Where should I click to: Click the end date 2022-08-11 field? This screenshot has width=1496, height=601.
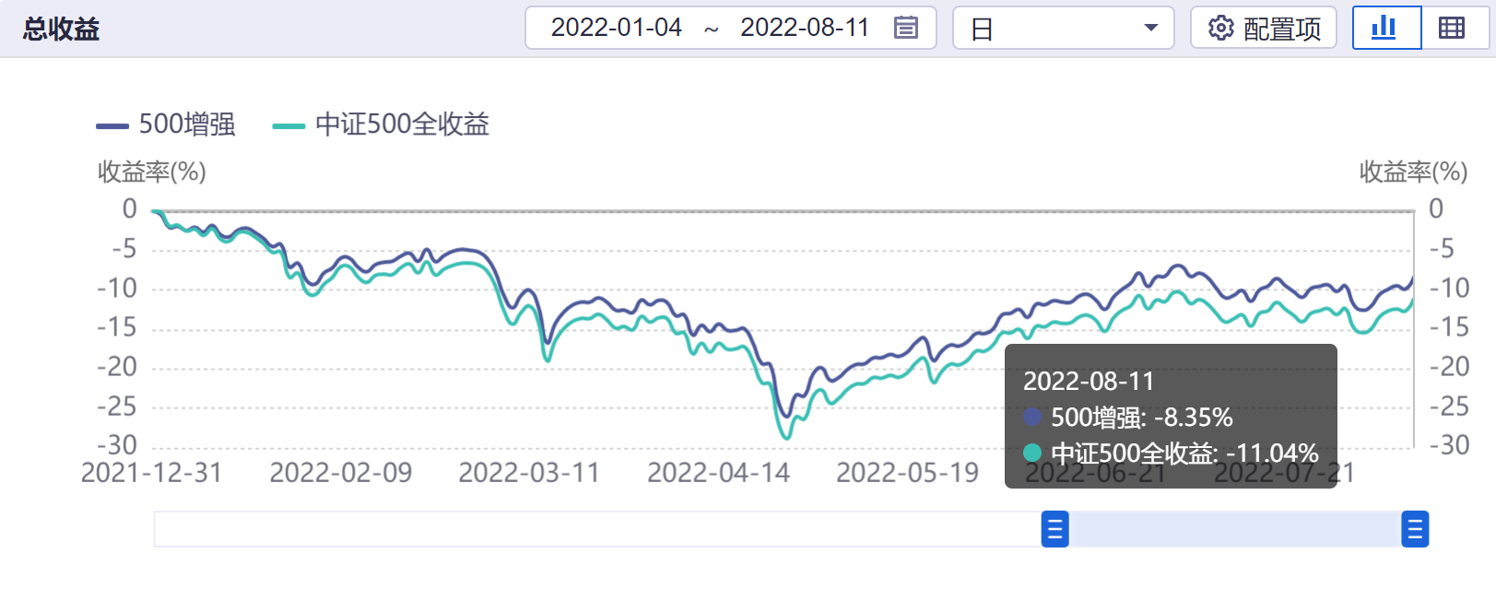tap(805, 28)
